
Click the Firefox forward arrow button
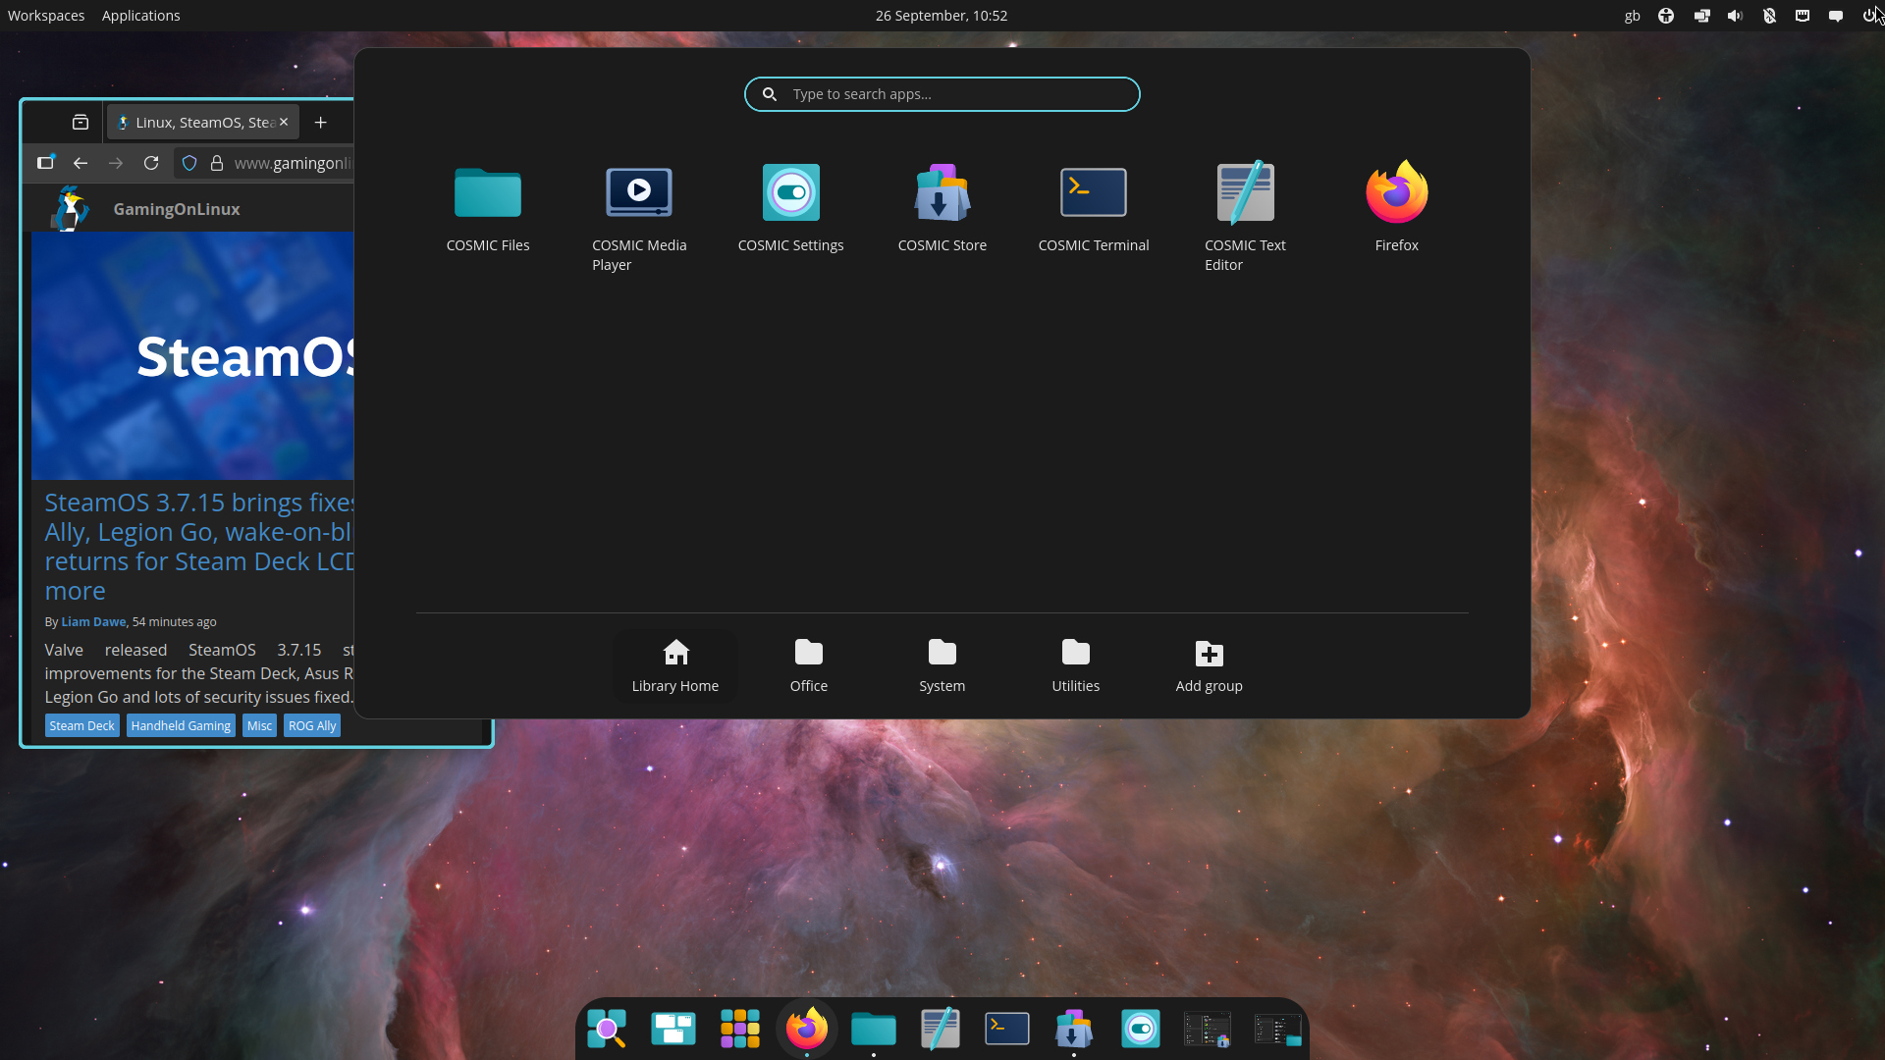[116, 163]
